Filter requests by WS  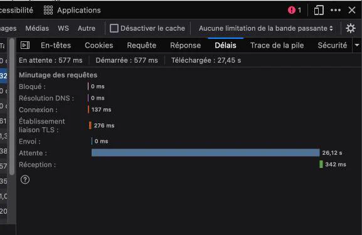click(x=63, y=28)
